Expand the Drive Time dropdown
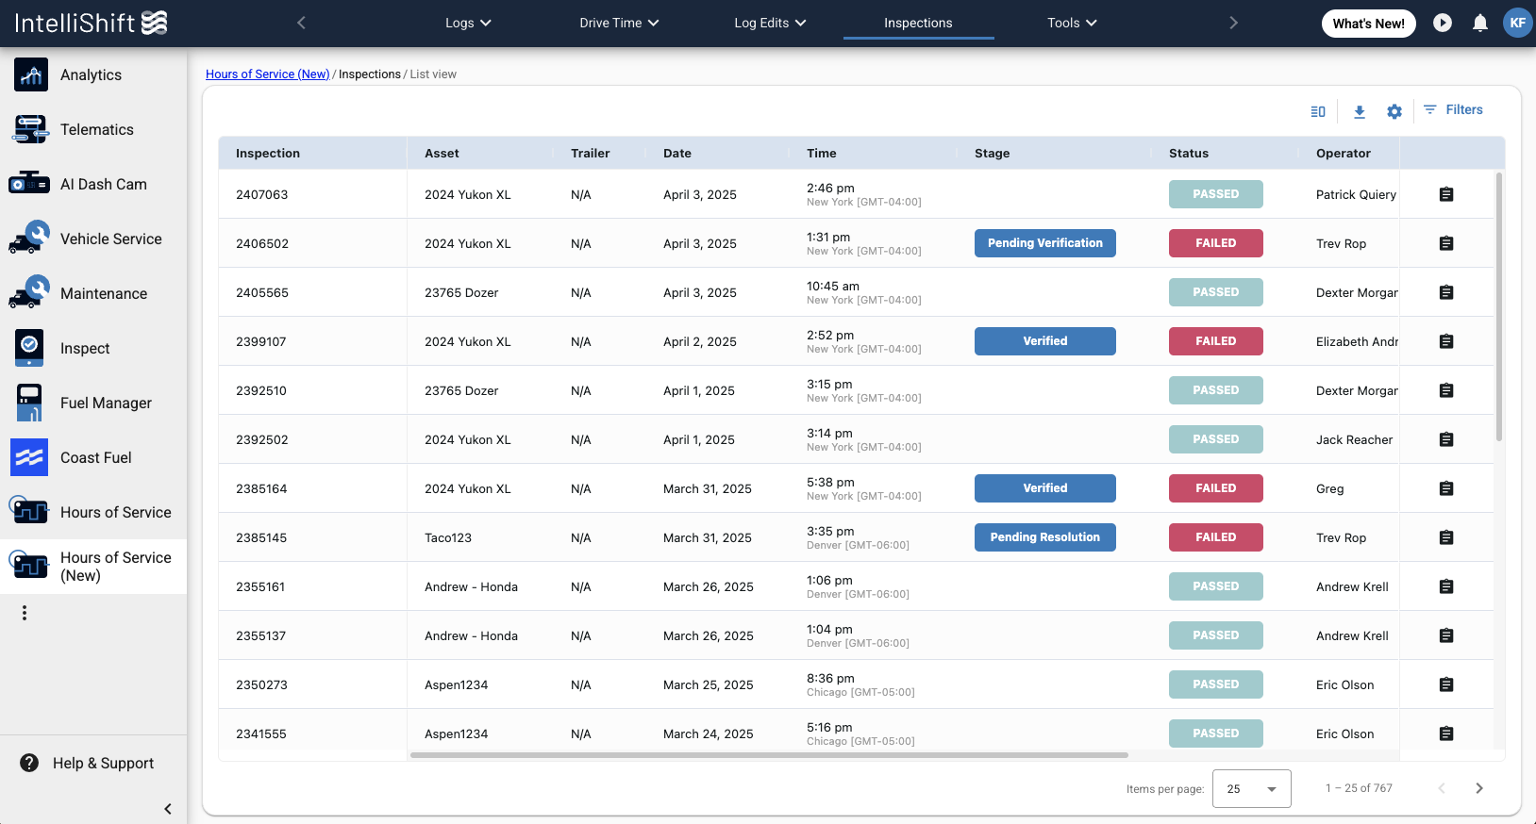This screenshot has height=824, width=1536. (619, 23)
